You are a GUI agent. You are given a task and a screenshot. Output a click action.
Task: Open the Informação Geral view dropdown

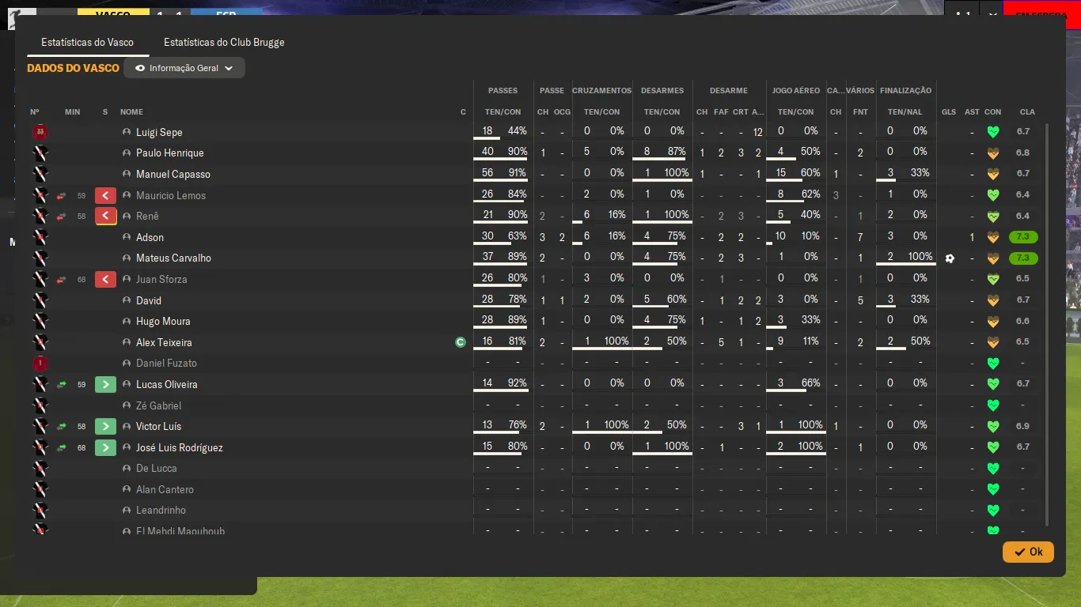[184, 68]
